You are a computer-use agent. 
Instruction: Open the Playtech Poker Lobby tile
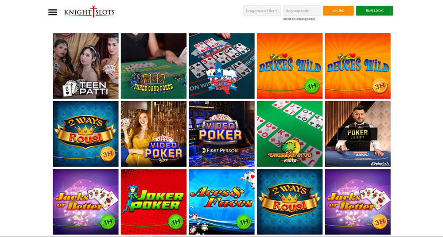coord(358,134)
